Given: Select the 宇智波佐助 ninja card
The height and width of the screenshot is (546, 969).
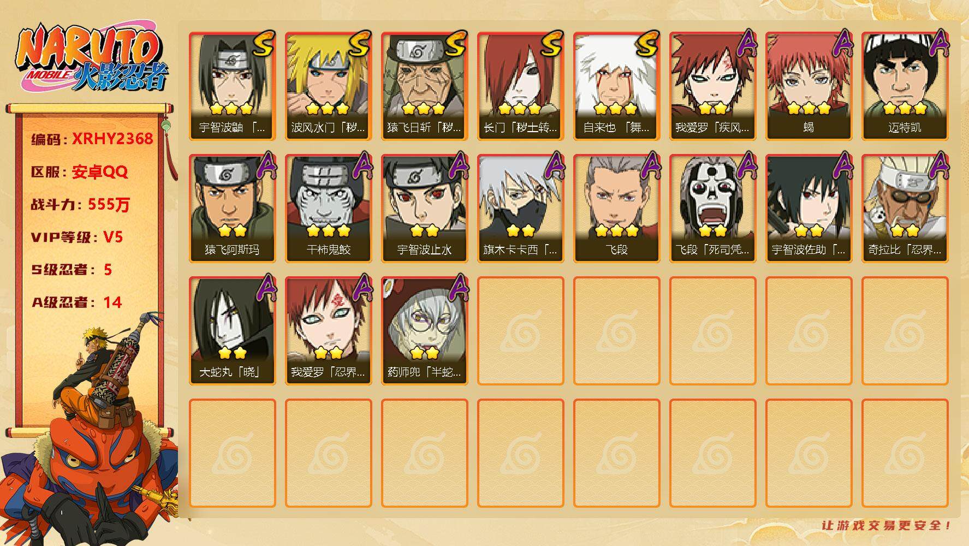Looking at the screenshot, I should pos(809,209).
